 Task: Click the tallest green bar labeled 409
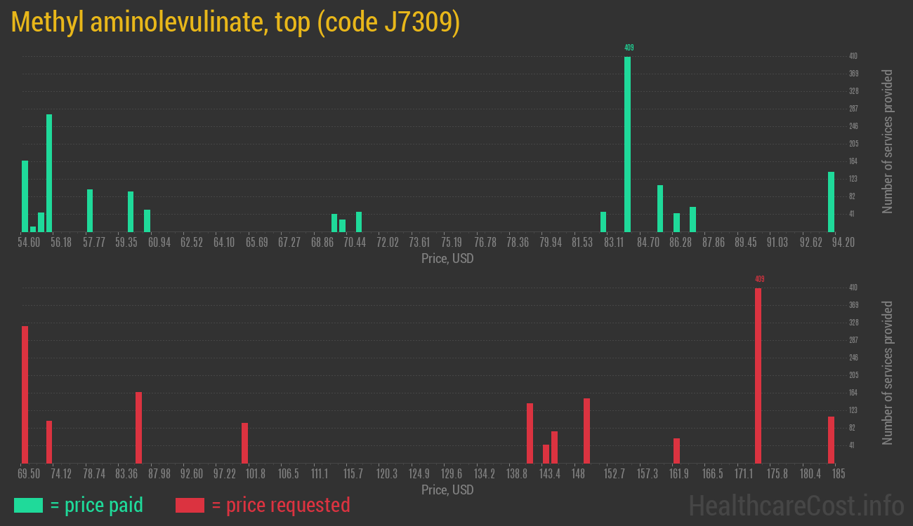(x=627, y=144)
